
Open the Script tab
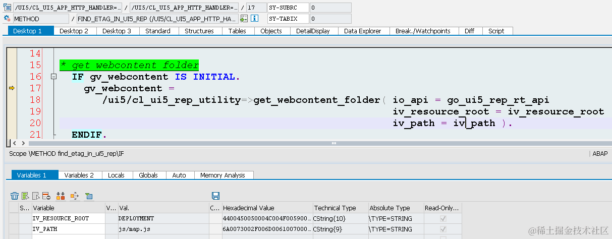pyautogui.click(x=496, y=31)
